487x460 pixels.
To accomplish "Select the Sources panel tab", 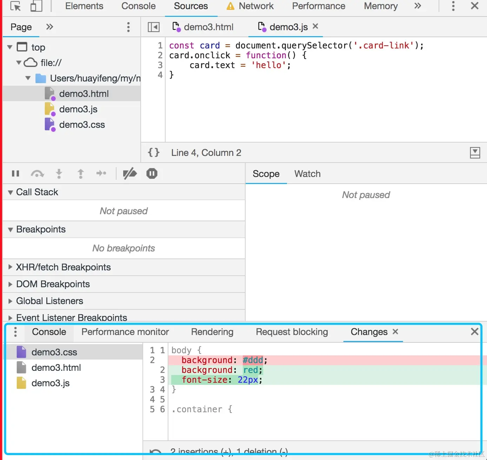I will pos(191,6).
